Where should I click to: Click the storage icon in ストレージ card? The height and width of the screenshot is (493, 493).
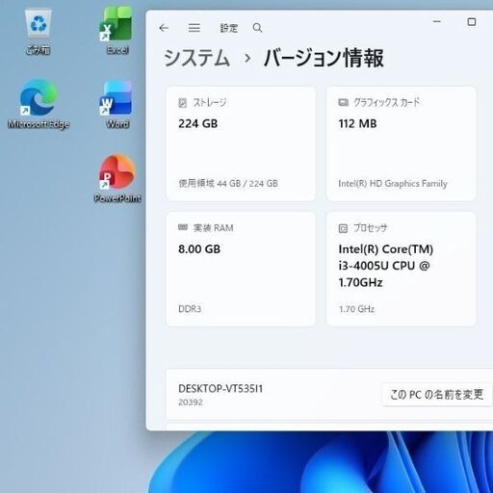[182, 103]
